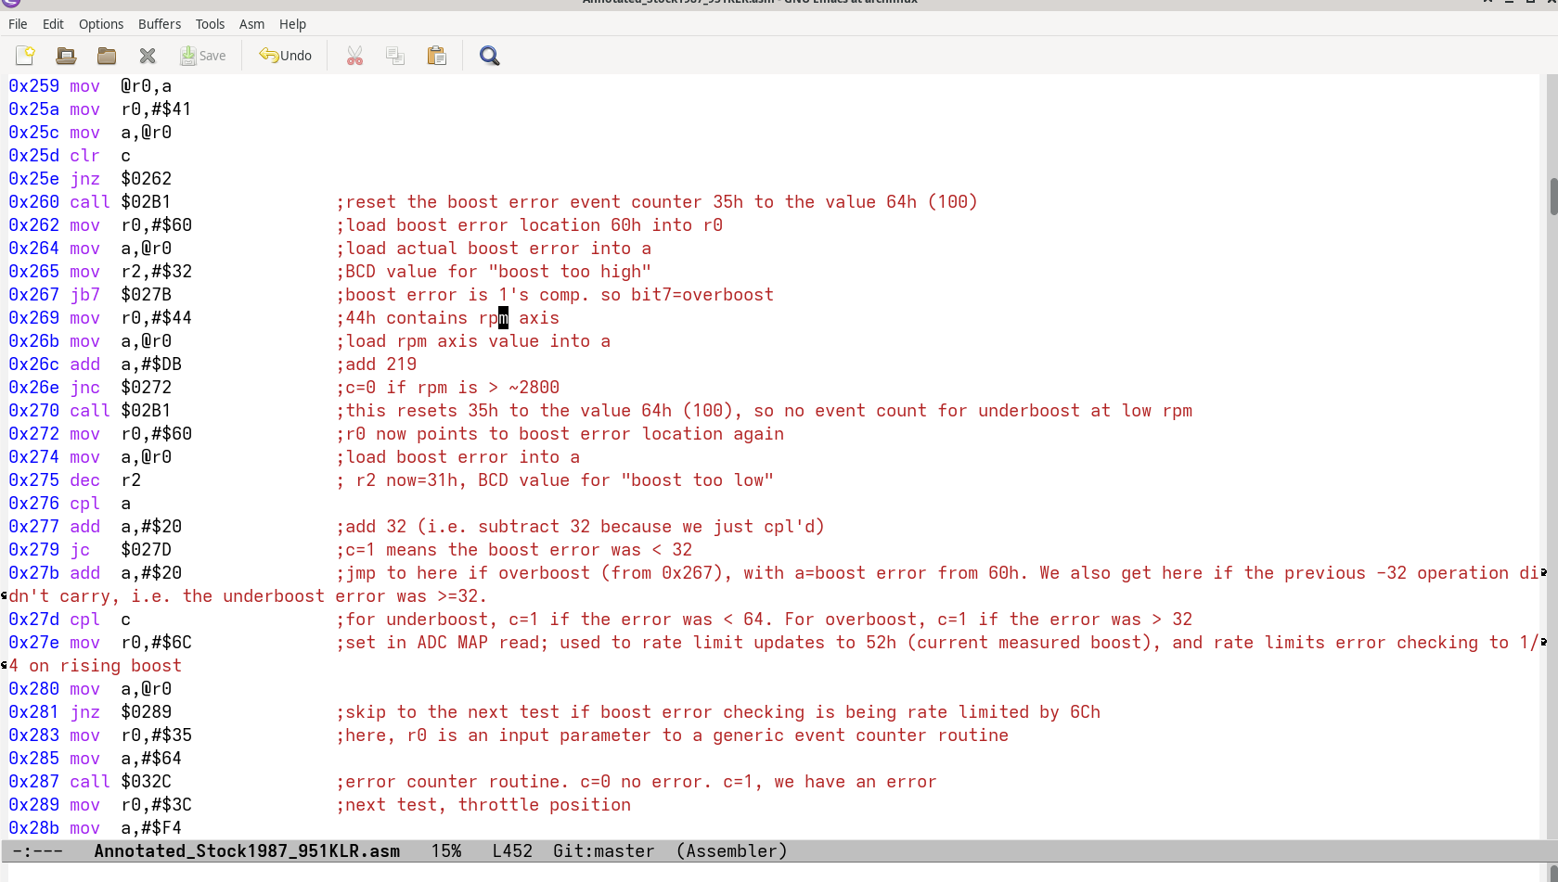Copy selection with the copy icon

tap(395, 56)
